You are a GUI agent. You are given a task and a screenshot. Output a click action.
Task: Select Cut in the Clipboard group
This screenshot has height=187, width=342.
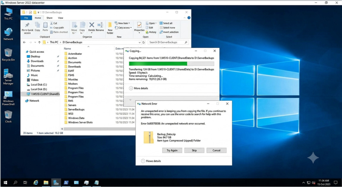point(54,23)
